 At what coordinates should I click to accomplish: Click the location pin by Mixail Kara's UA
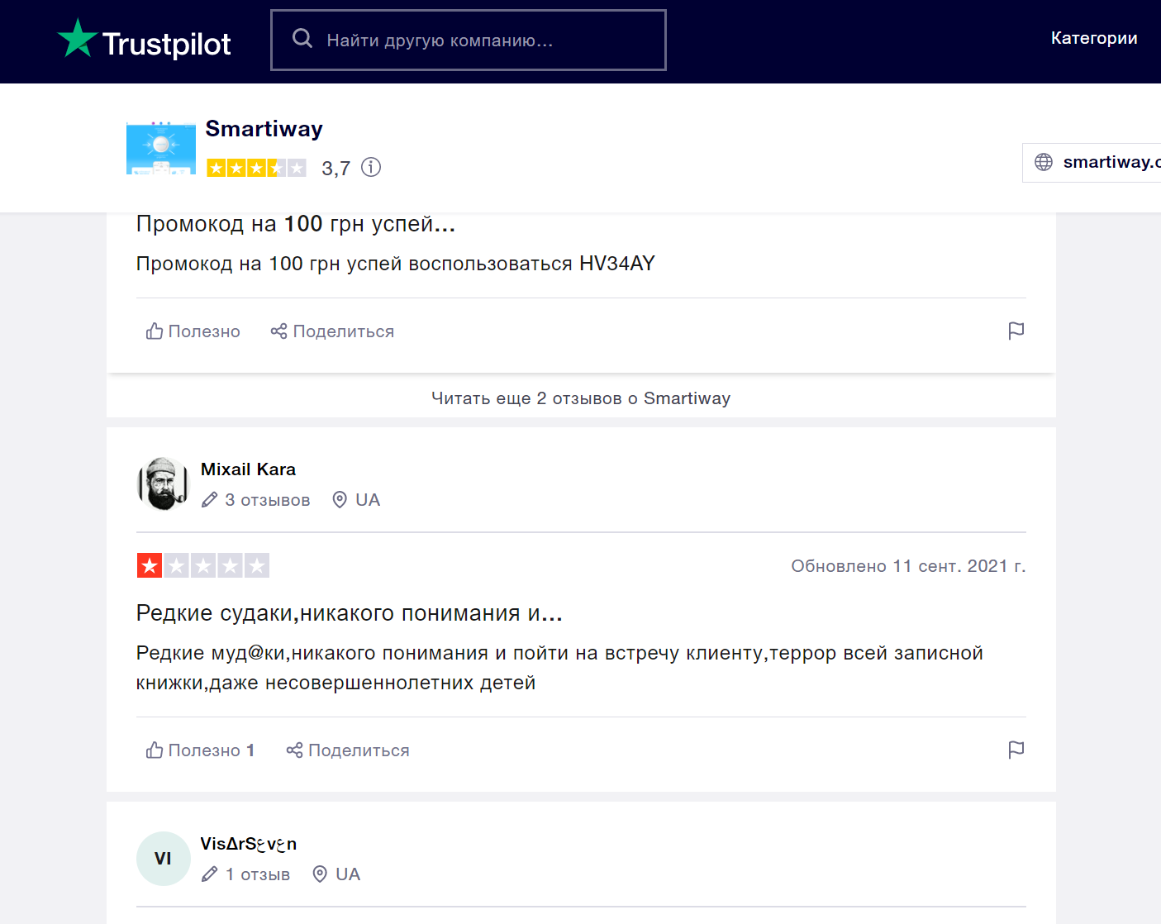pos(340,500)
